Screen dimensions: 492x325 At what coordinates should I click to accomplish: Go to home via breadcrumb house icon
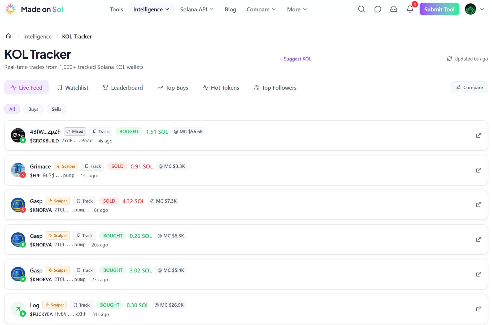tap(9, 36)
